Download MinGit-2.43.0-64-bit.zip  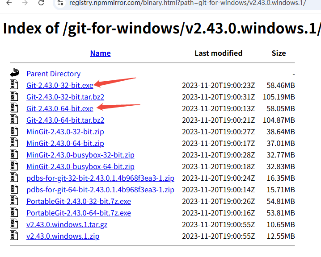(65, 144)
